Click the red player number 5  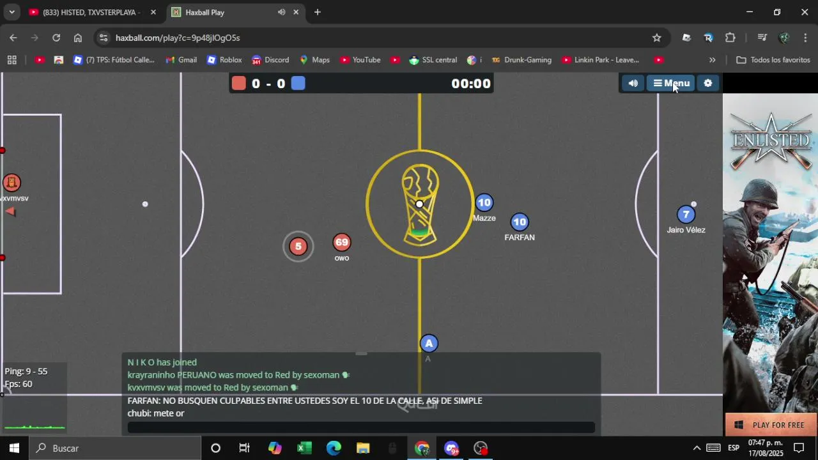pyautogui.click(x=298, y=247)
